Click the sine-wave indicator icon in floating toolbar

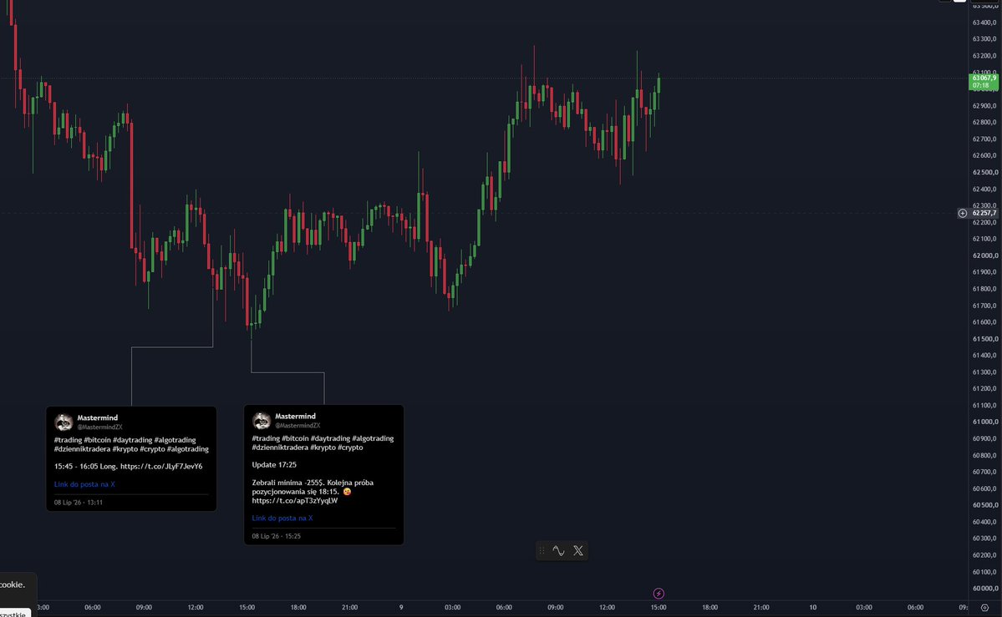pos(558,550)
